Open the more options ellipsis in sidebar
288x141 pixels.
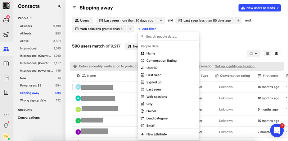click(6, 115)
